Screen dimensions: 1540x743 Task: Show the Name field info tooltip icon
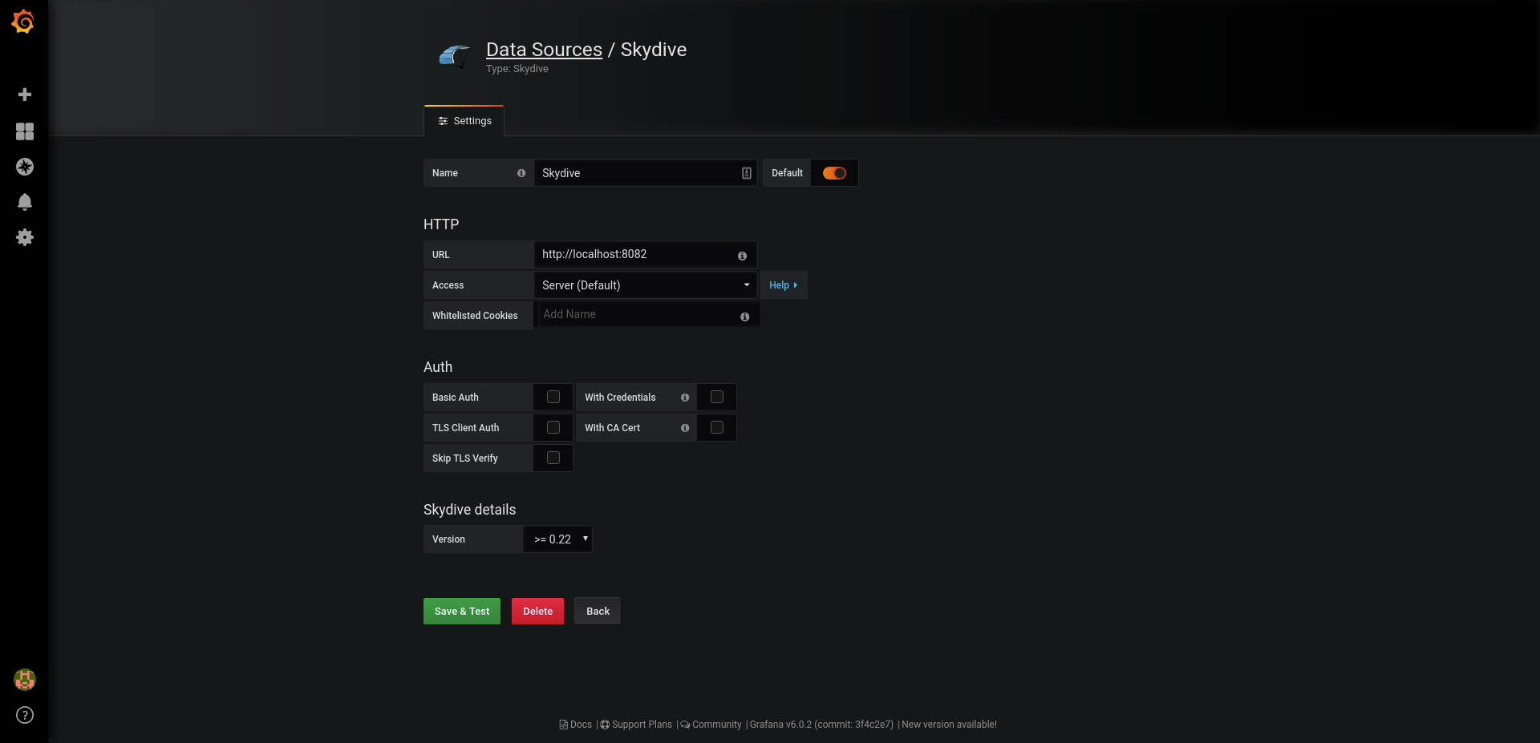(x=521, y=173)
